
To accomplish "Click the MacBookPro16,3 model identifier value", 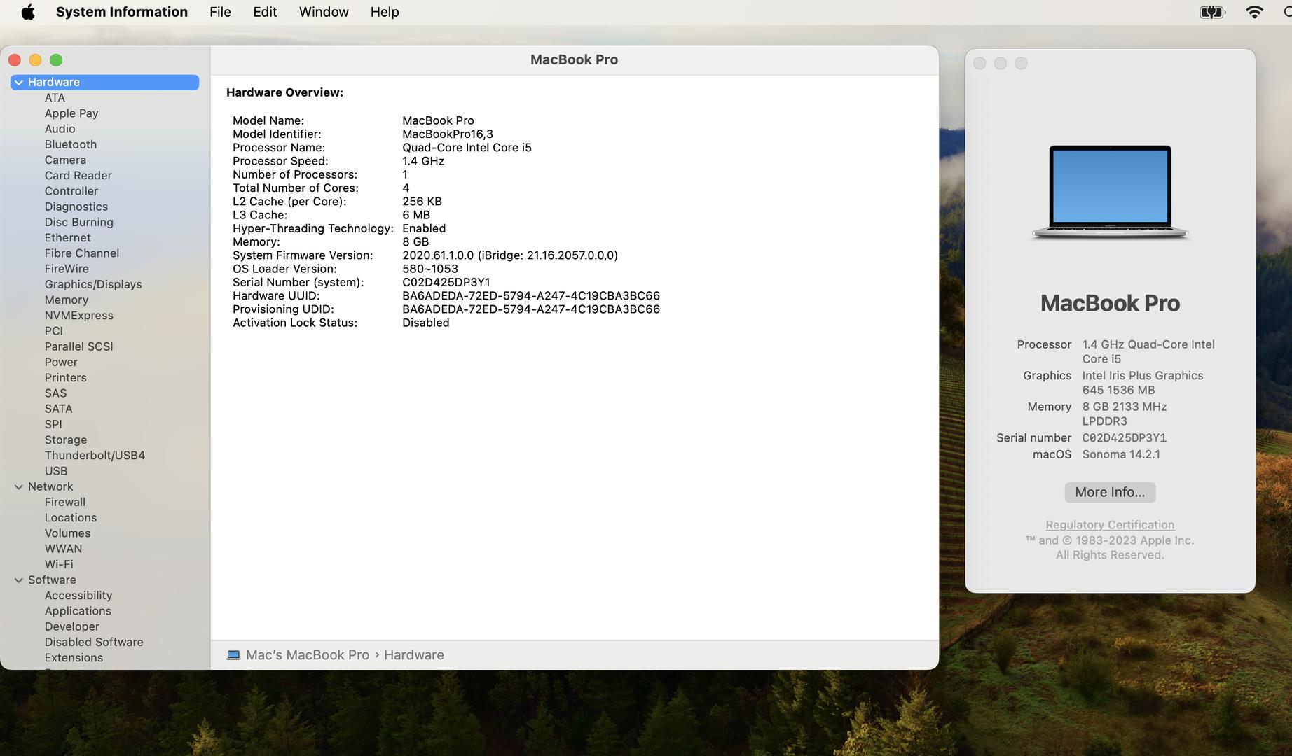I will click(448, 134).
